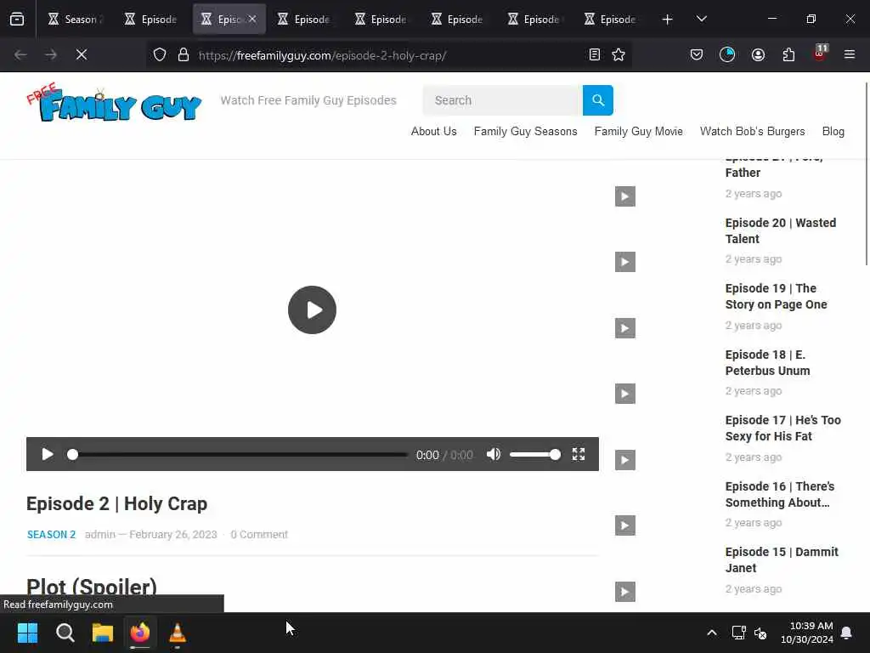Open the notifications bell icon
Image resolution: width=870 pixels, height=653 pixels.
(x=847, y=633)
